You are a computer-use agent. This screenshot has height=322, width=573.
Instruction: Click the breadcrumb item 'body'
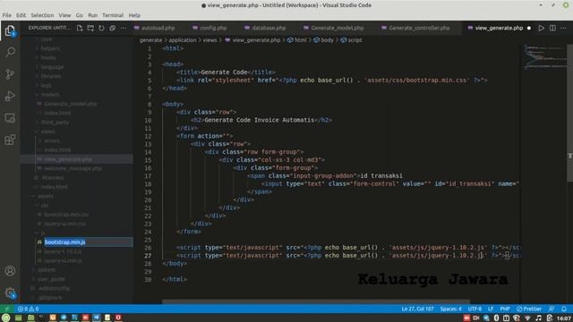click(327, 40)
